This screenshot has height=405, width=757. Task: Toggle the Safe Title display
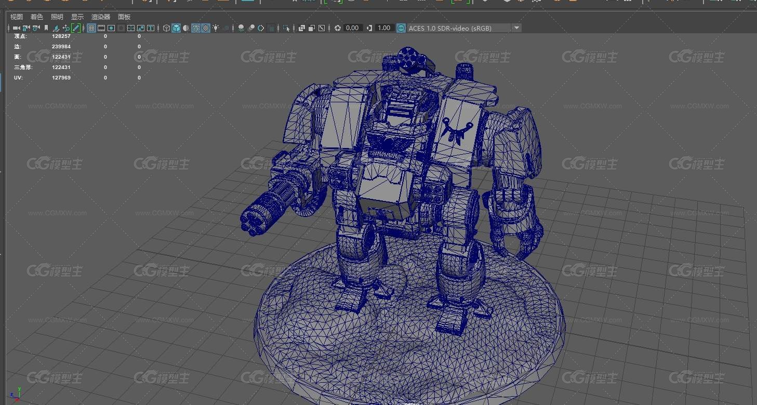tap(150, 28)
